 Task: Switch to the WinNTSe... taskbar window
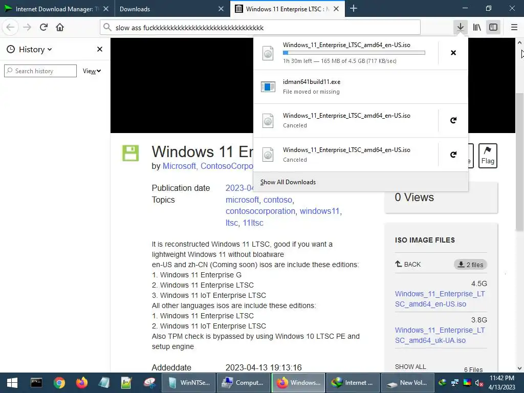coord(188,383)
